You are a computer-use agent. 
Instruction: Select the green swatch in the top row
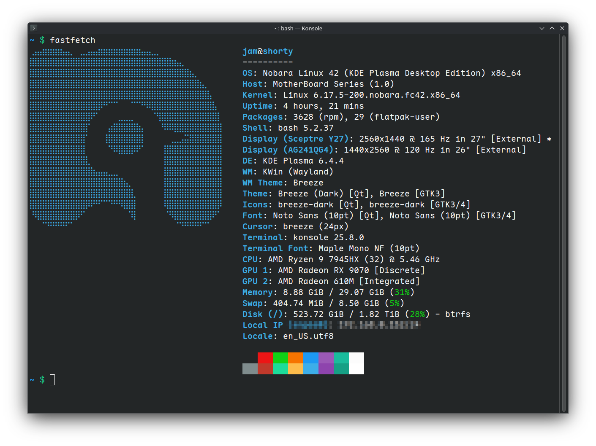tap(280, 358)
